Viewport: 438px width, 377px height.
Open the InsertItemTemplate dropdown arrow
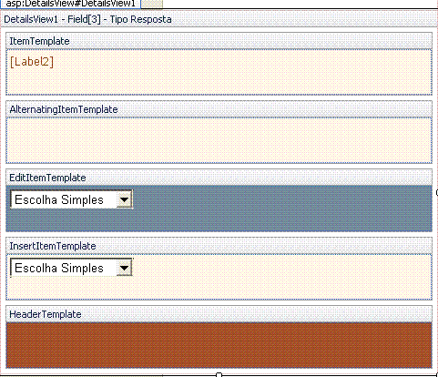[124, 268]
